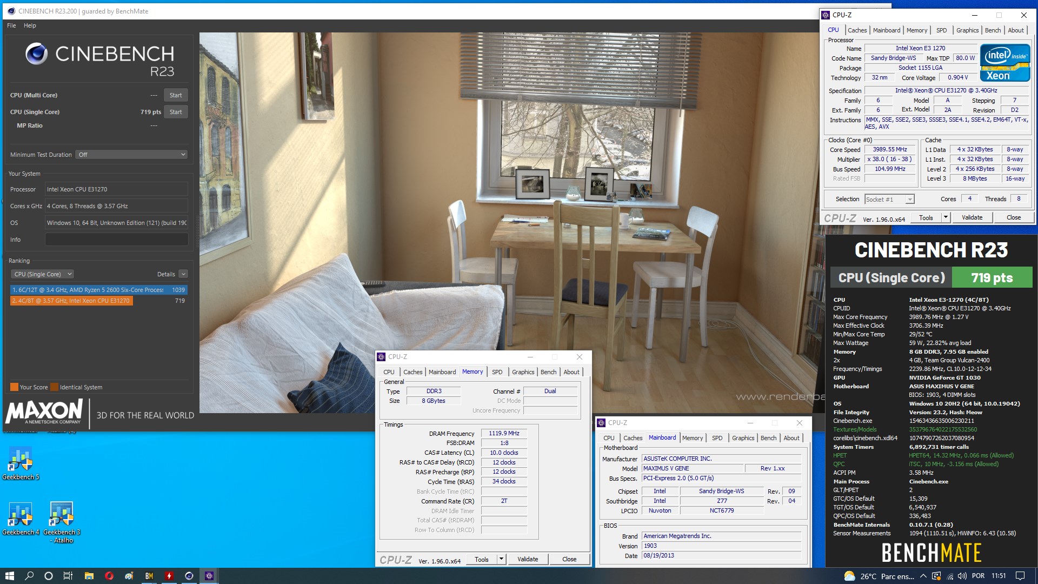The height and width of the screenshot is (584, 1038).
Task: Switch to Memory tab in CPU-Z Mainboard window
Action: 693,438
